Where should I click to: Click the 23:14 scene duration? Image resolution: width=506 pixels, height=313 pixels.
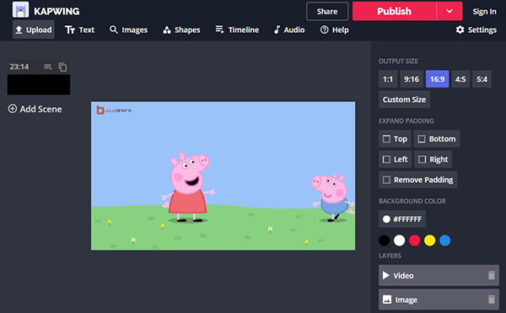[19, 67]
